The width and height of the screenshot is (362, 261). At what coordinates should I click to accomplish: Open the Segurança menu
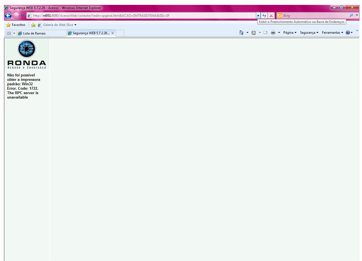pos(309,33)
